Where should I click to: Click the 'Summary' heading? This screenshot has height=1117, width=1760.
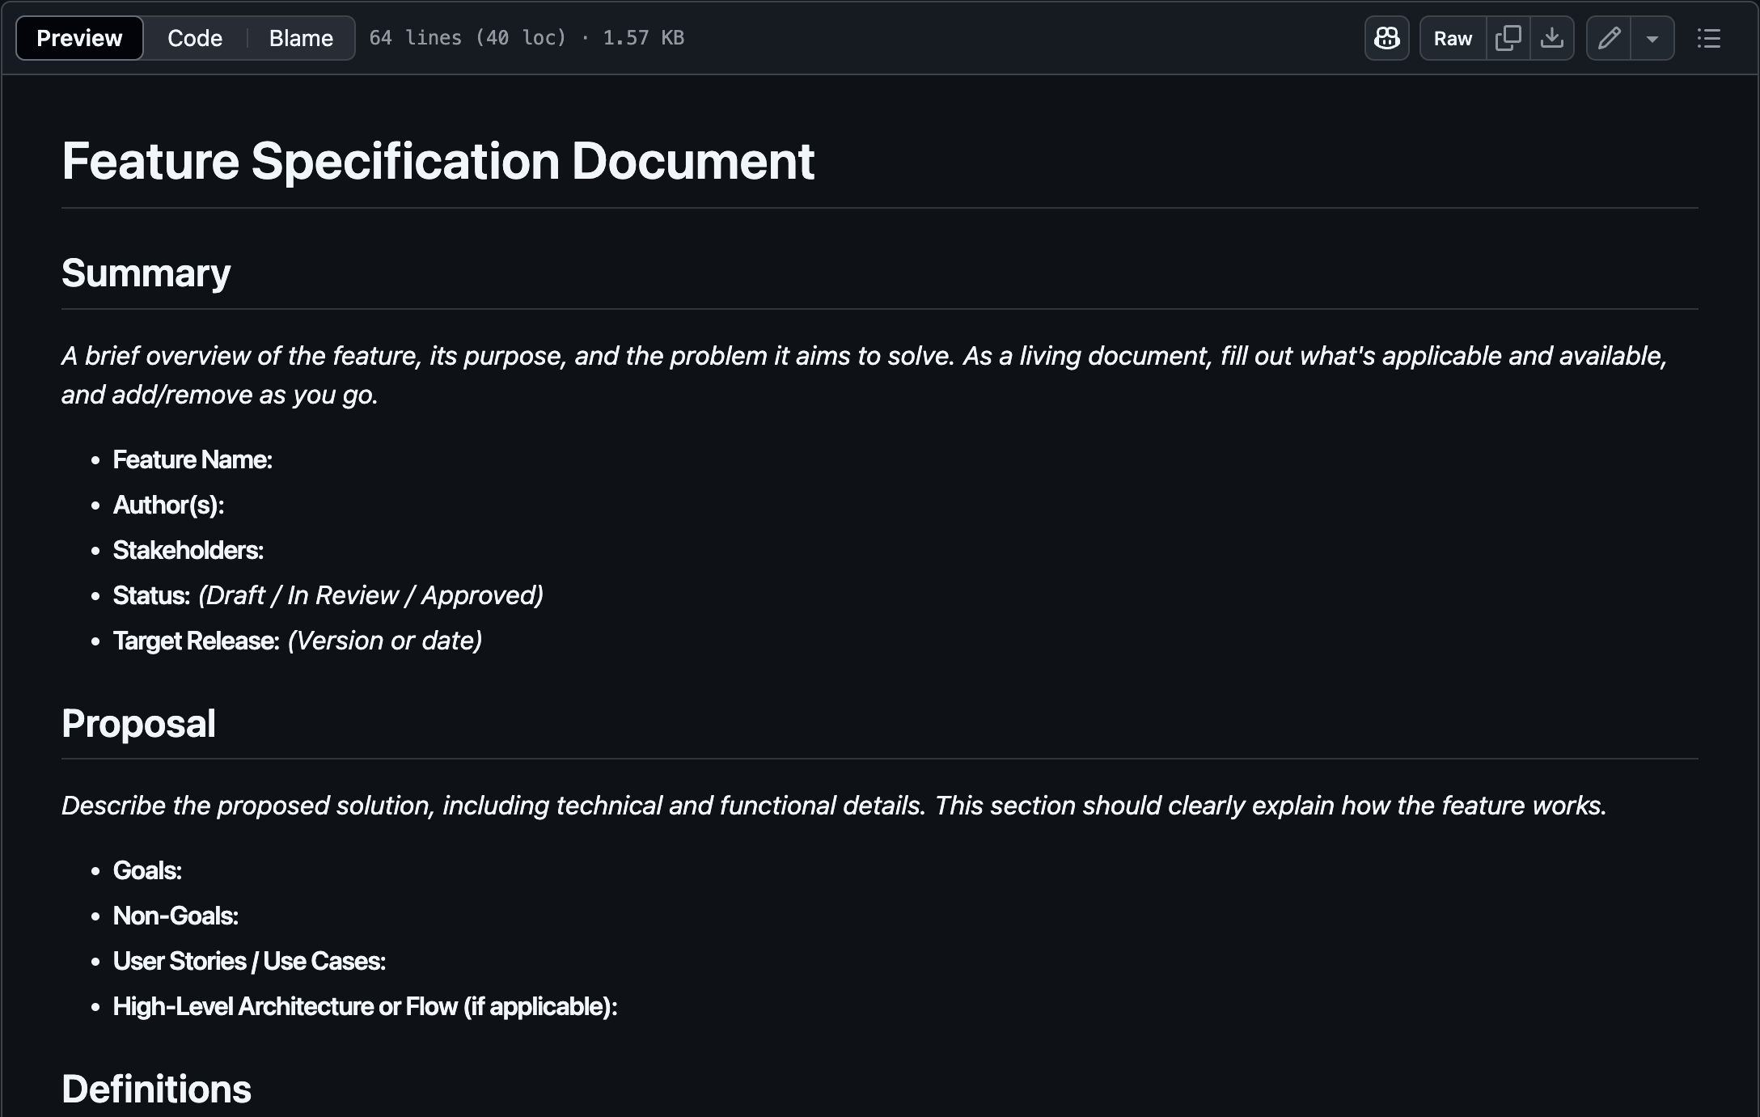tap(146, 273)
